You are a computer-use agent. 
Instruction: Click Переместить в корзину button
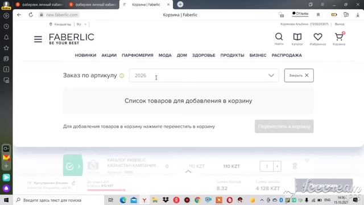tap(284, 126)
